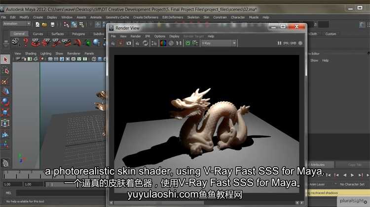This screenshot has width=370, height=207.
Task: Open the Skeleton menu
Action: click(x=193, y=17)
